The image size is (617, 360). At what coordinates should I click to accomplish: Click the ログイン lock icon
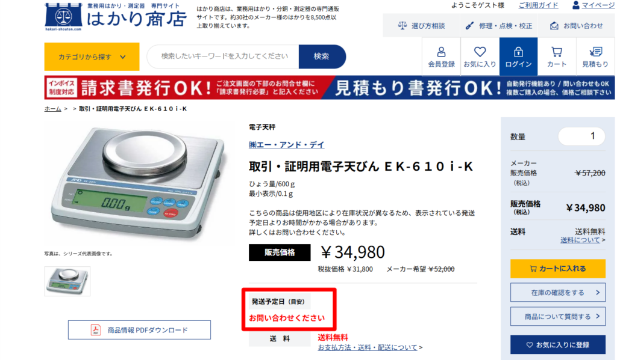(x=518, y=56)
